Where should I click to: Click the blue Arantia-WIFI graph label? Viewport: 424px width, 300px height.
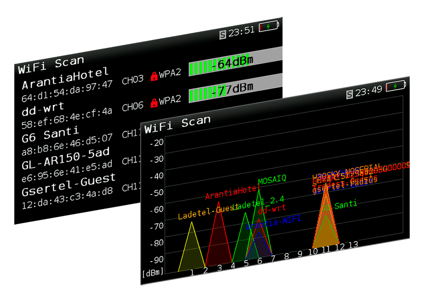click(273, 223)
